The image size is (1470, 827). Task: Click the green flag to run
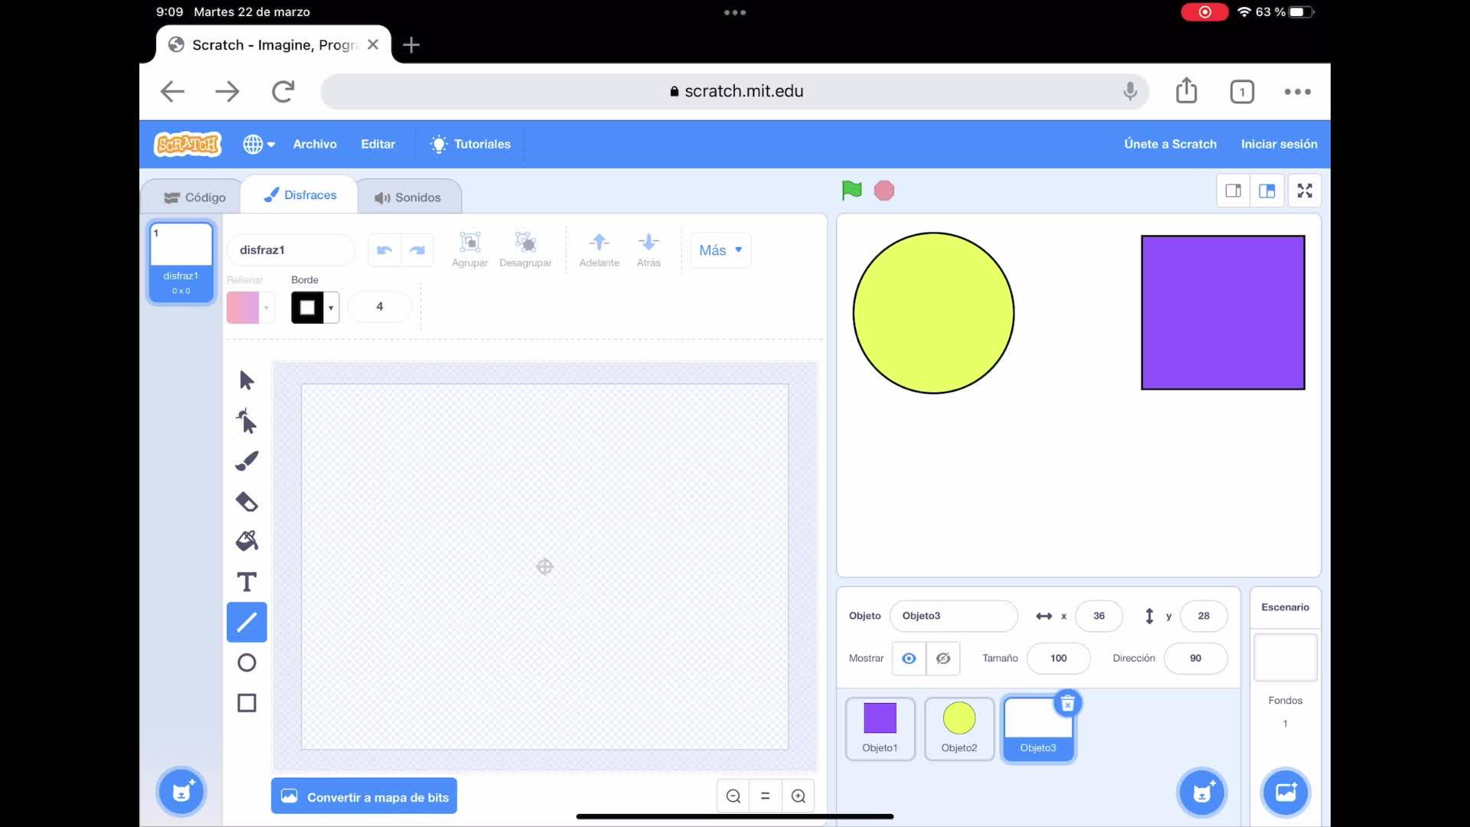[851, 190]
